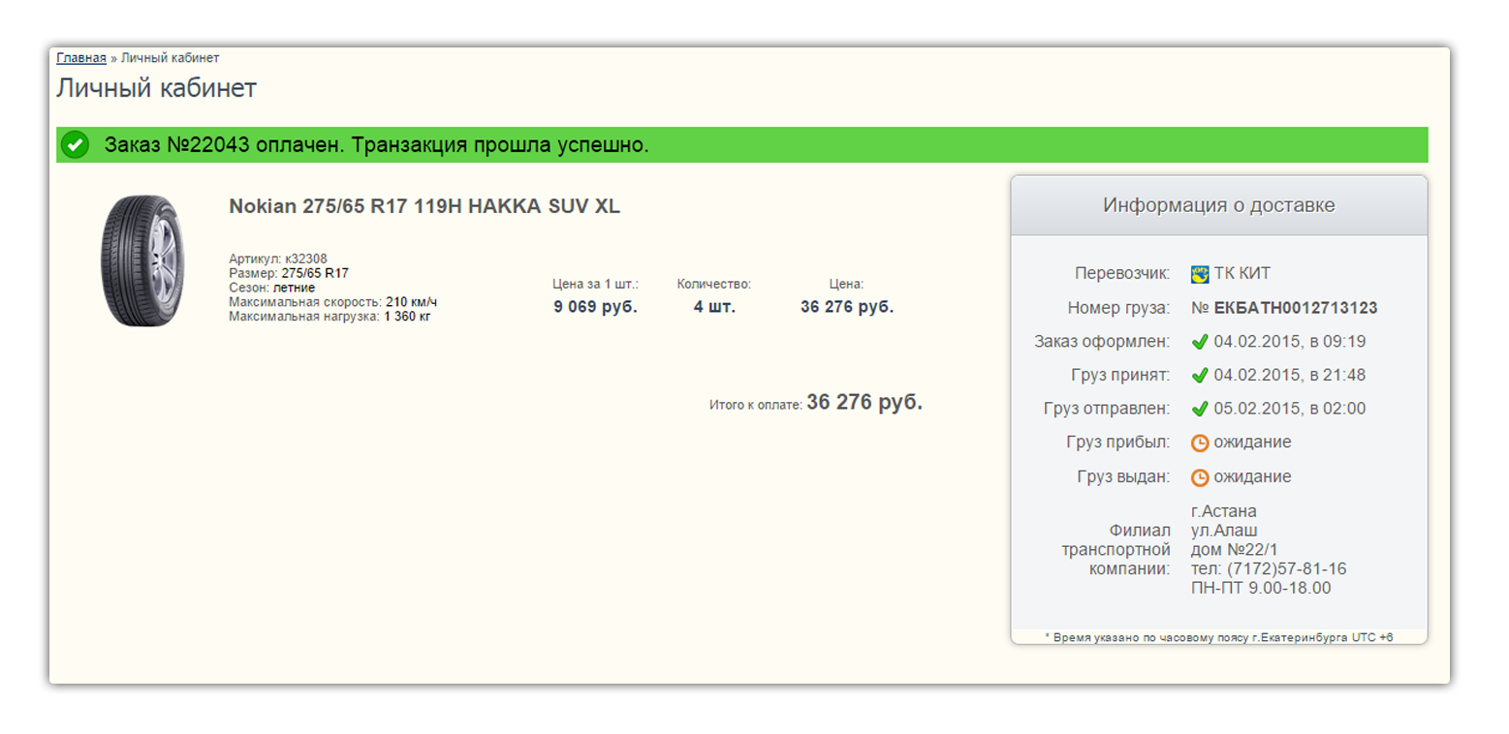This screenshot has height=734, width=1509.
Task: Click the Цена column value 36 276 руб.
Action: 847,307
